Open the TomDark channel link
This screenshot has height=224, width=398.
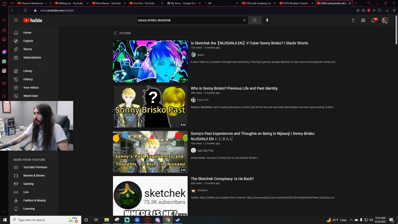pos(202,190)
